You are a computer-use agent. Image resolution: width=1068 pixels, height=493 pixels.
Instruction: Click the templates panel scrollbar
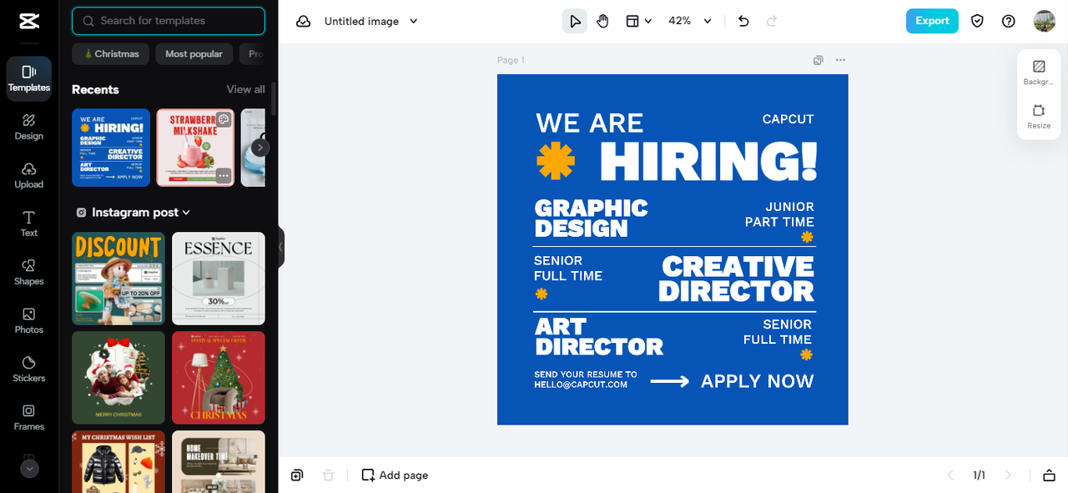274,98
